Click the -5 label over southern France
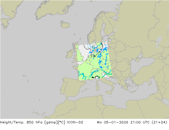This screenshot has height=130, width=169. 88,77
